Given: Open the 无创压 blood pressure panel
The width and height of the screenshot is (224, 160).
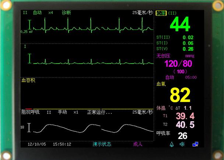Looking at the screenshot, I should 163,56.
